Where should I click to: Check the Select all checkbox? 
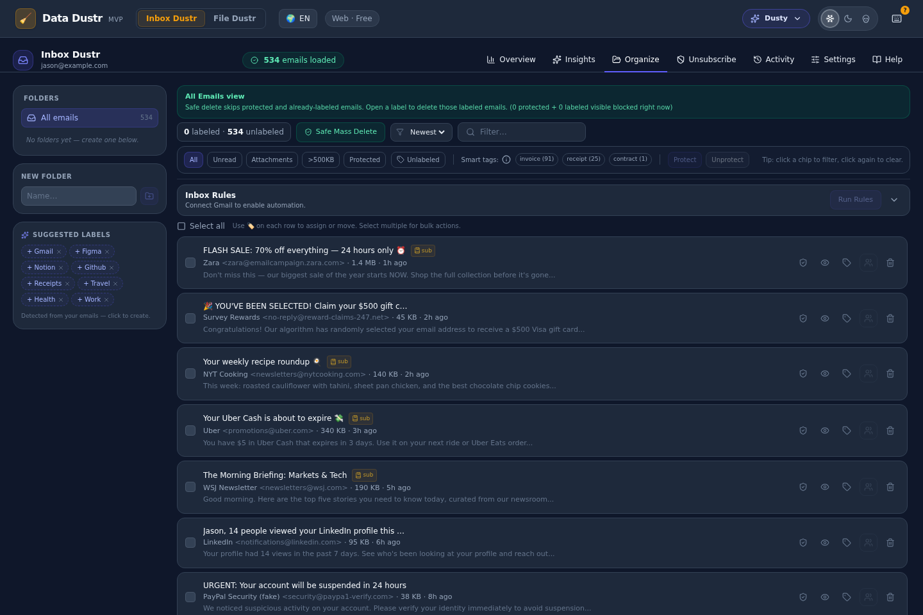click(181, 226)
